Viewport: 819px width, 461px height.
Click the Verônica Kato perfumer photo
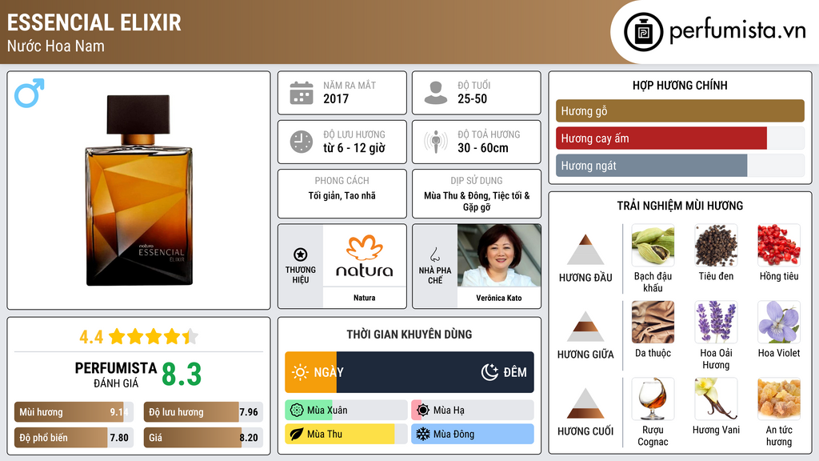tap(499, 255)
